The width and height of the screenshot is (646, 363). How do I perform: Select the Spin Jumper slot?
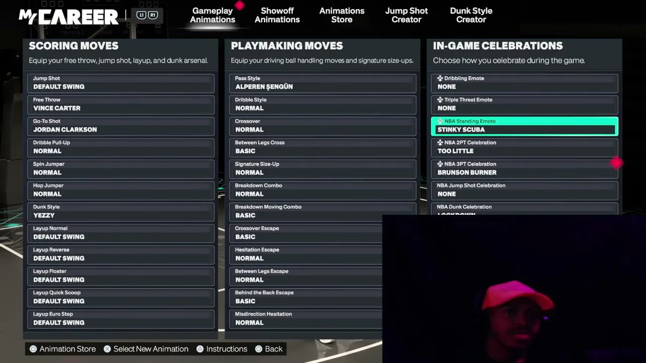coord(121,169)
